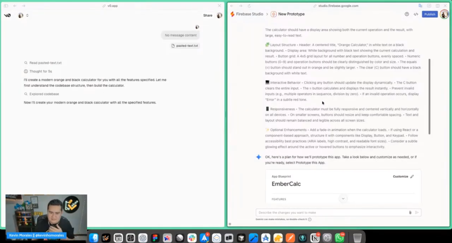Expand the 'Explored codebase' step
The image size is (452, 243).
tap(44, 94)
